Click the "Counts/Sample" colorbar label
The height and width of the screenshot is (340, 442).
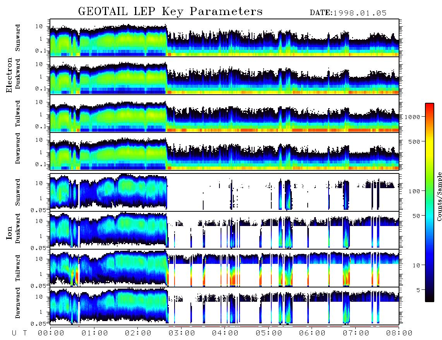tap(439, 196)
